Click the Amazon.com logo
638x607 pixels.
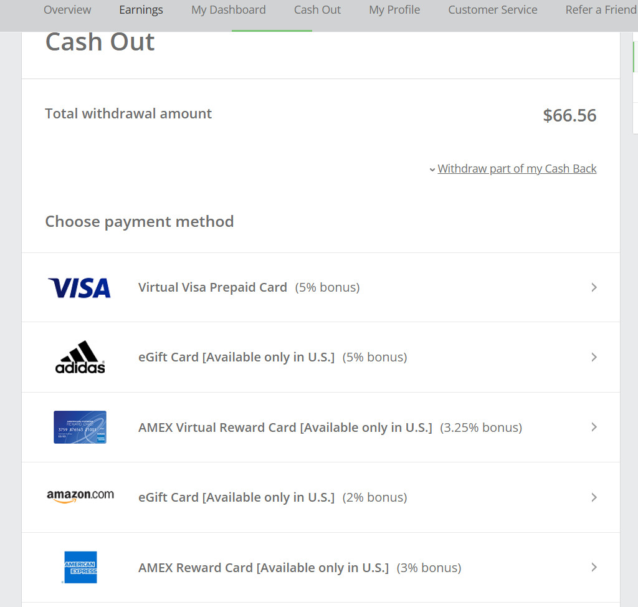[80, 496]
